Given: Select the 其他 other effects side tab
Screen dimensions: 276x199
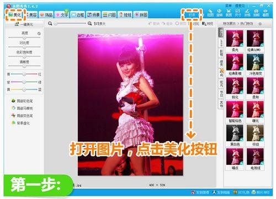Looking at the screenshot, I should [x=221, y=104].
